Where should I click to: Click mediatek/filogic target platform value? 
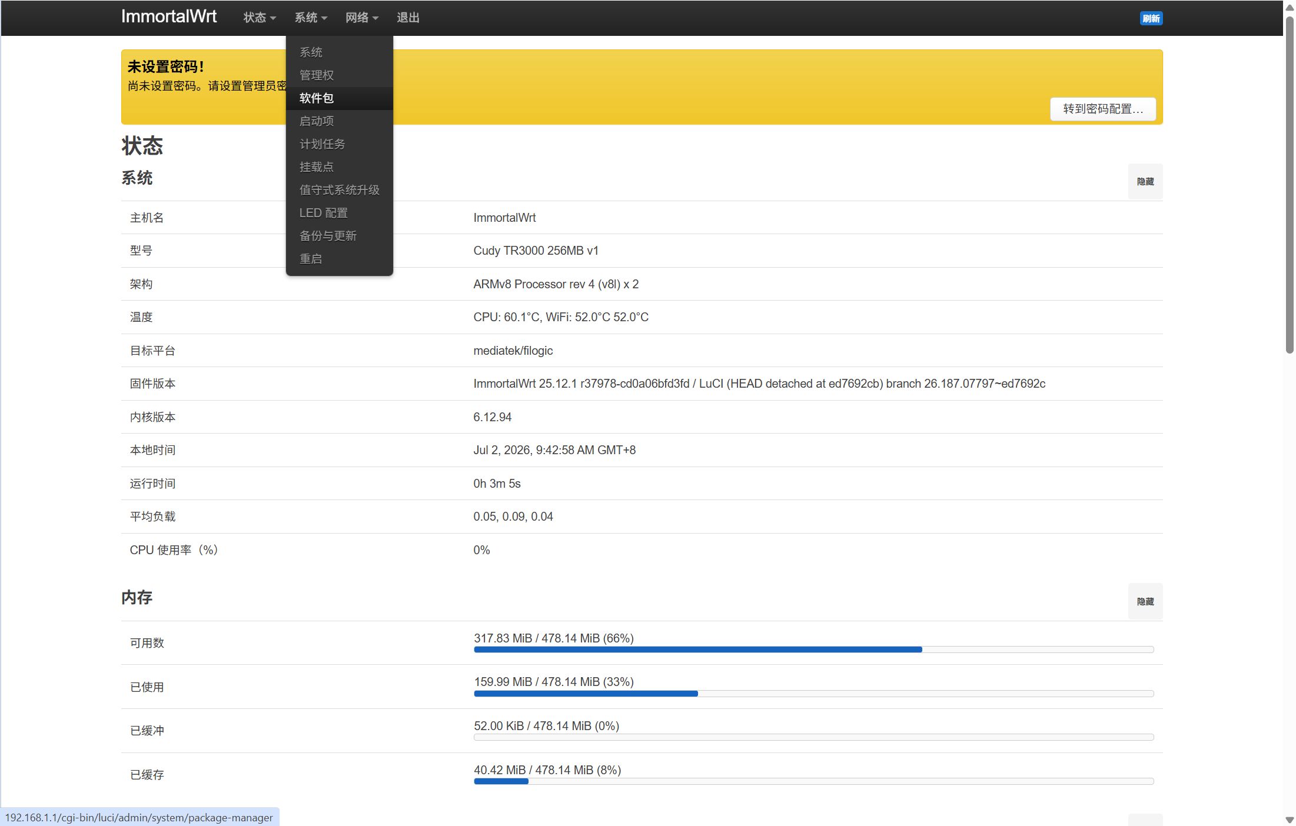(513, 351)
